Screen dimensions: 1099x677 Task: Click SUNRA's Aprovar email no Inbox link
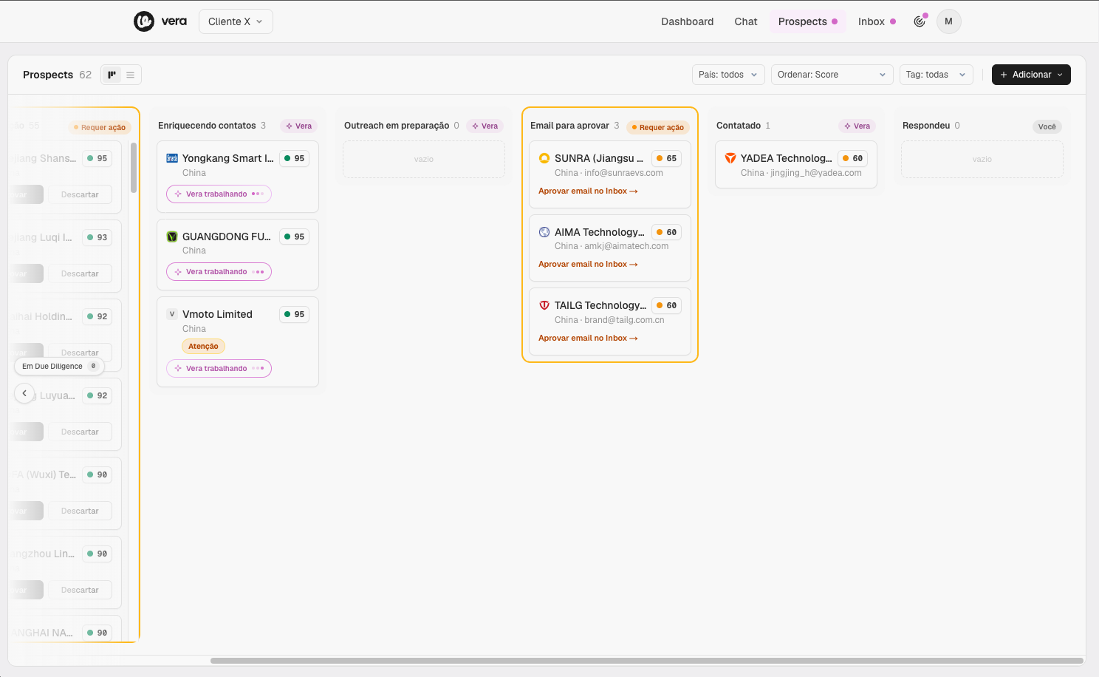pyautogui.click(x=588, y=191)
